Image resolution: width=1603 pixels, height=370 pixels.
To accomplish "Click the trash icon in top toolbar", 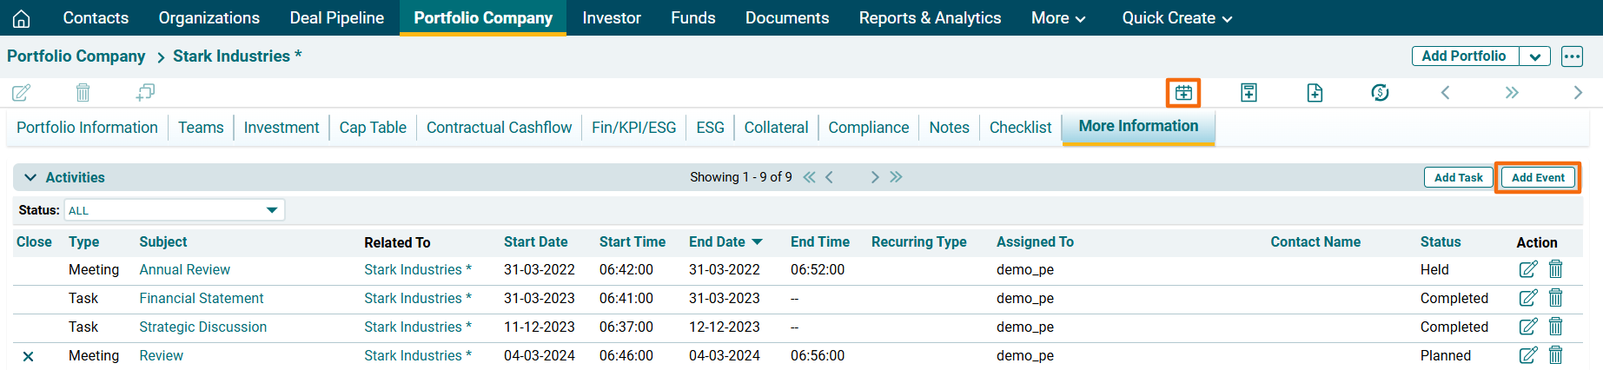I will [x=83, y=92].
